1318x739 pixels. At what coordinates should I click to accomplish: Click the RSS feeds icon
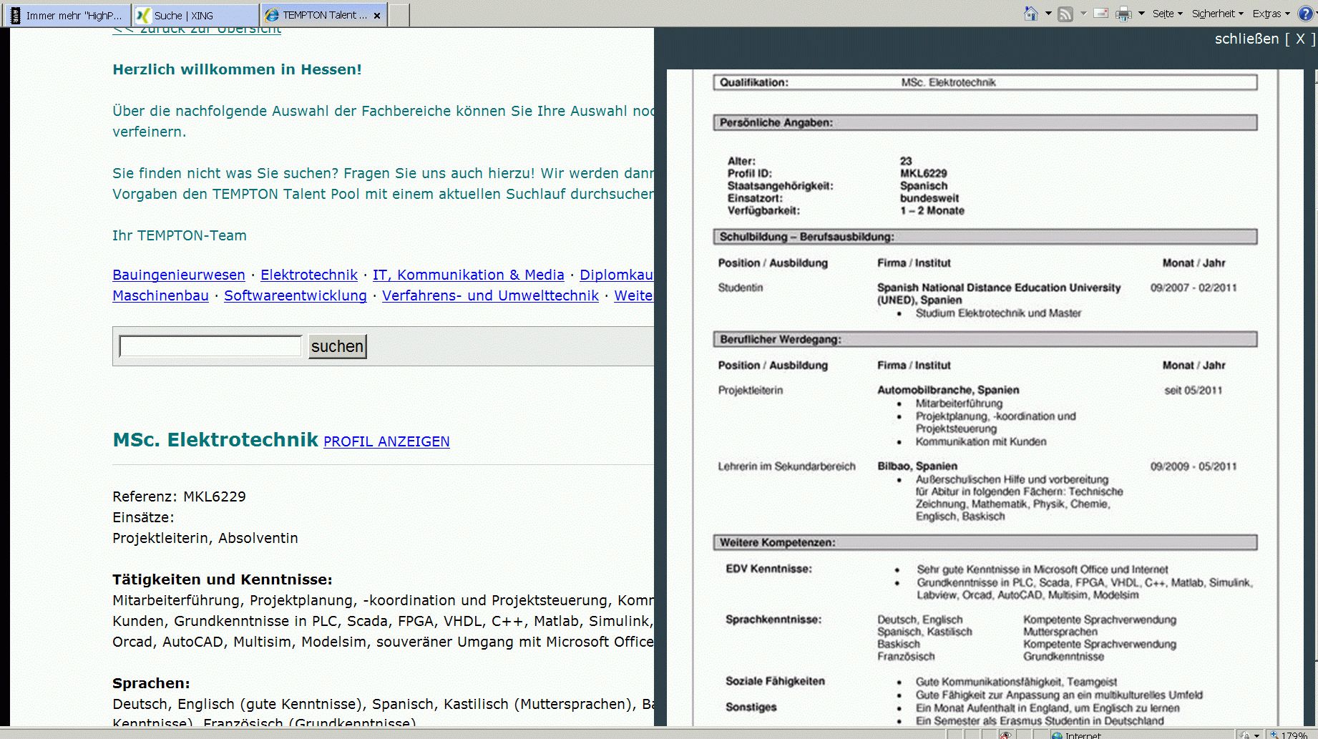click(x=1065, y=14)
